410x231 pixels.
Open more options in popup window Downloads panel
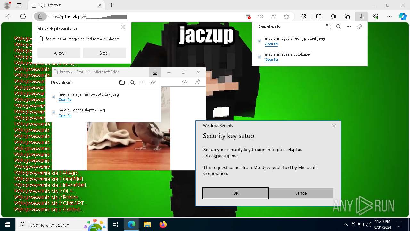[x=143, y=82]
